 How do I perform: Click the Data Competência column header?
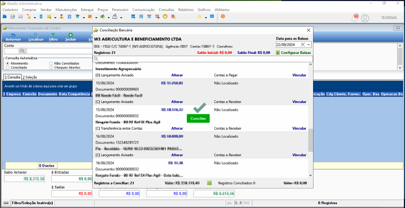[x=74, y=94]
